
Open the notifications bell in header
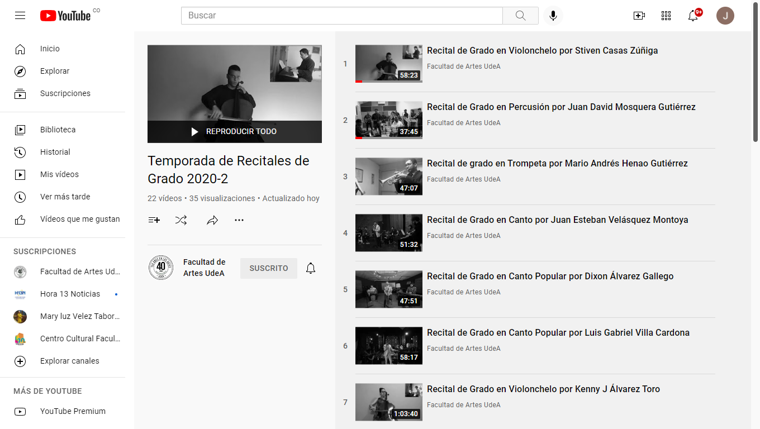tap(693, 16)
